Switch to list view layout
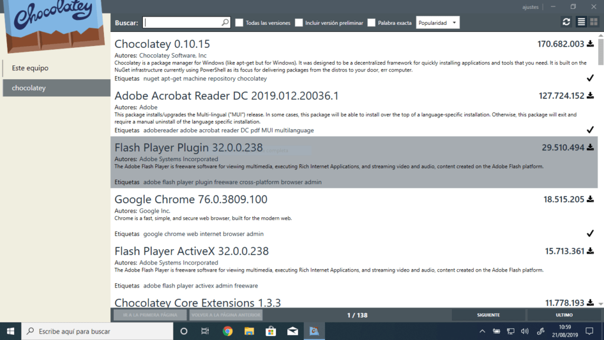 [x=581, y=22]
